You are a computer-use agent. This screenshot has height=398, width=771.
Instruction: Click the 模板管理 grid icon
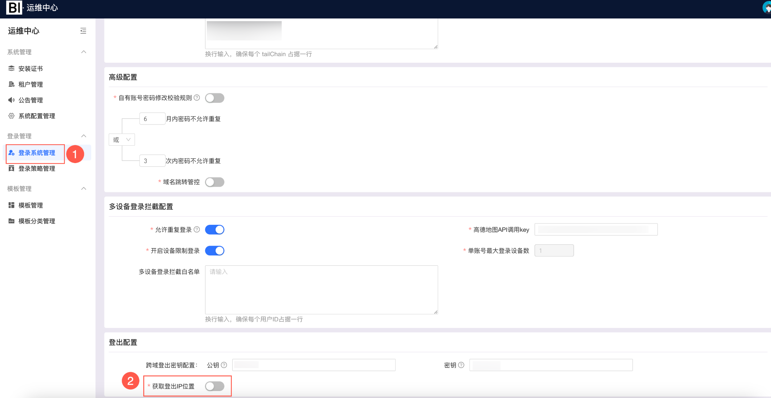tap(12, 205)
